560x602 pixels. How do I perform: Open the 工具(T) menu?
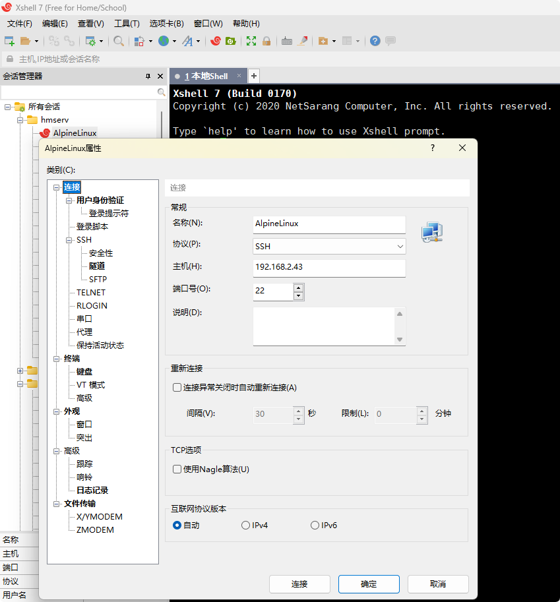point(127,24)
